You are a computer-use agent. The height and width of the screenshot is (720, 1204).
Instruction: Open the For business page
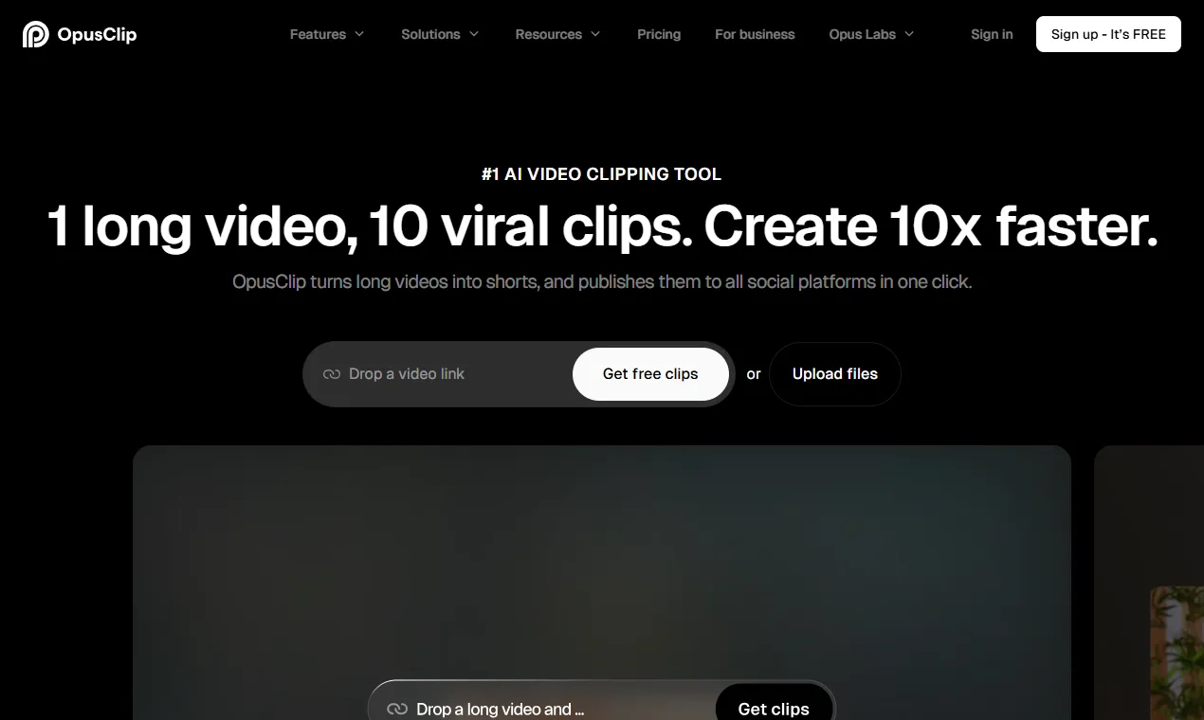coord(755,34)
